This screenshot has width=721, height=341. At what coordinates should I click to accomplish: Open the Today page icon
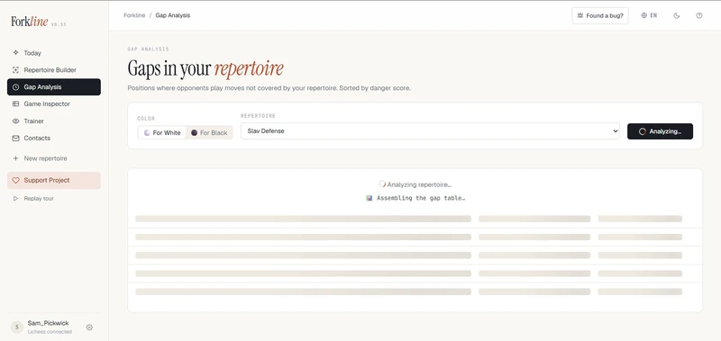click(x=15, y=53)
